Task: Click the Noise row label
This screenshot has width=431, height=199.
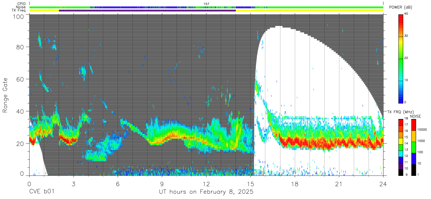Action: pyautogui.click(x=21, y=7)
